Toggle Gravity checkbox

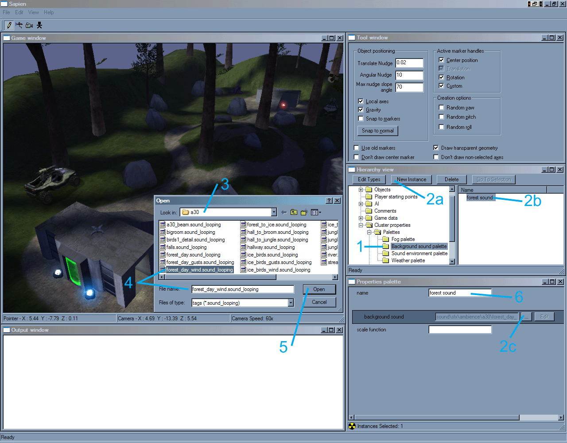click(x=361, y=109)
